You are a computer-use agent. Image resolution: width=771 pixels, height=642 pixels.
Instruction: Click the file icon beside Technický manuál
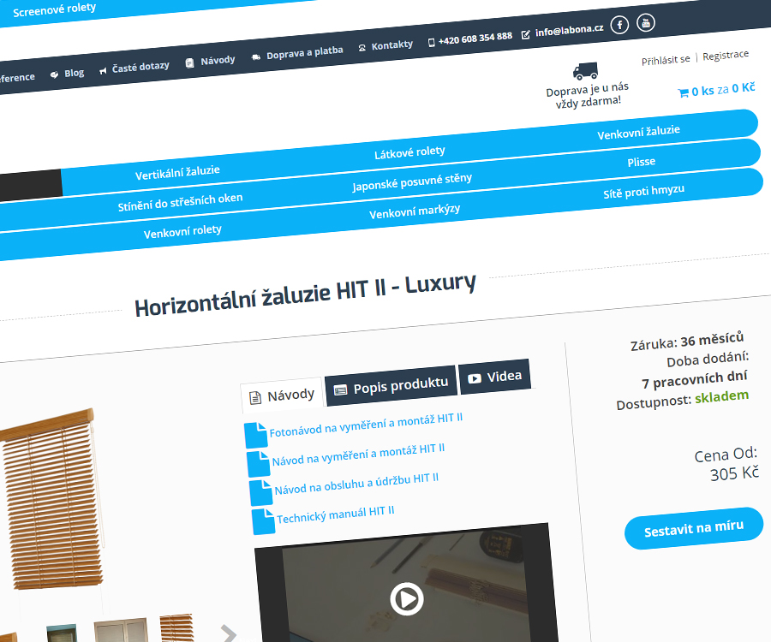click(x=263, y=521)
